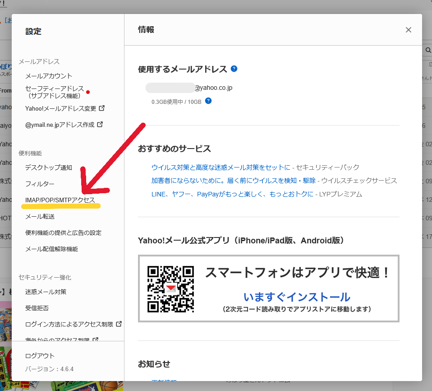This screenshot has height=391, width=432.
Task: Open デスクトップ通知 settings
Action: [x=49, y=168]
